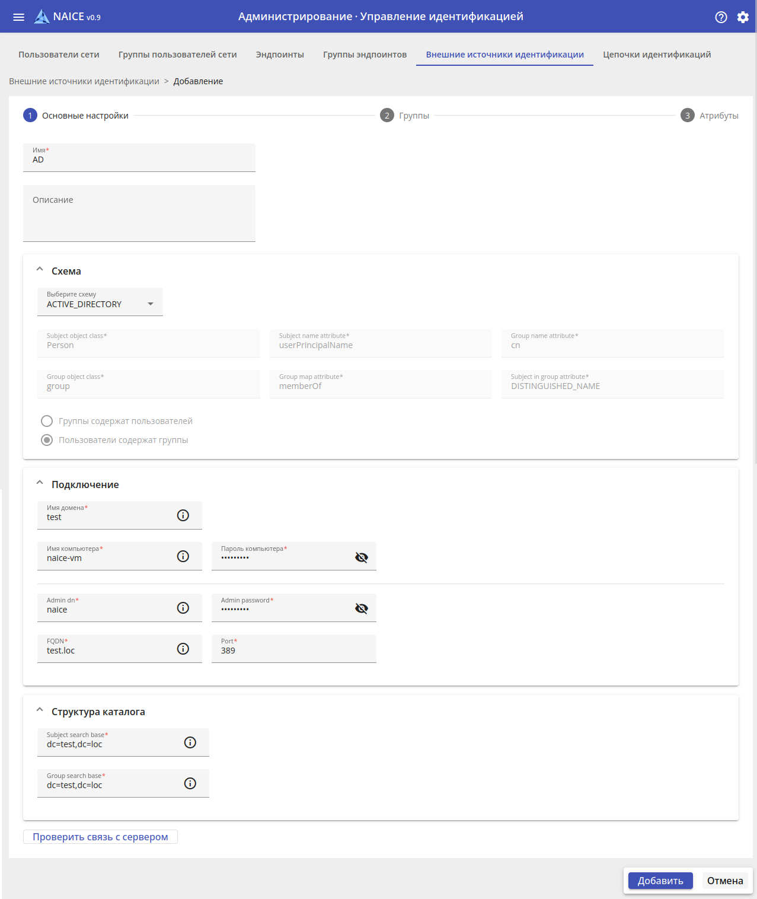The height and width of the screenshot is (899, 757).
Task: Open the hamburger navigation menu
Action: click(x=19, y=17)
